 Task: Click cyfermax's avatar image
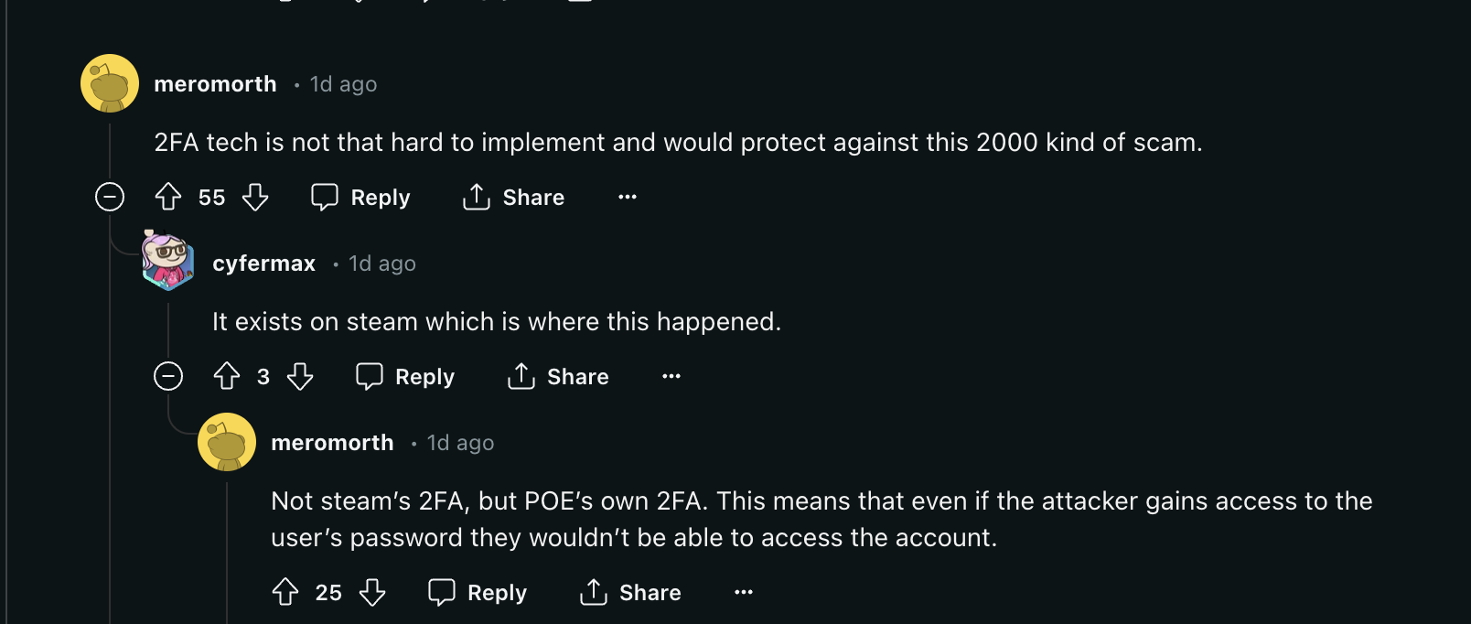[168, 260]
